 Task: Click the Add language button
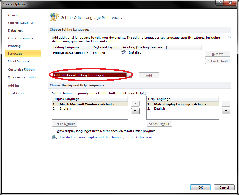[149, 75]
